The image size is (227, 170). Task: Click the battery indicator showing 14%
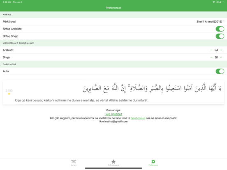[220, 2]
